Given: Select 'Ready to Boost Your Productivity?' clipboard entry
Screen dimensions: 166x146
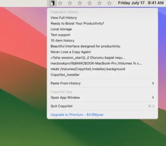Looking at the screenshot, I should [102, 23].
